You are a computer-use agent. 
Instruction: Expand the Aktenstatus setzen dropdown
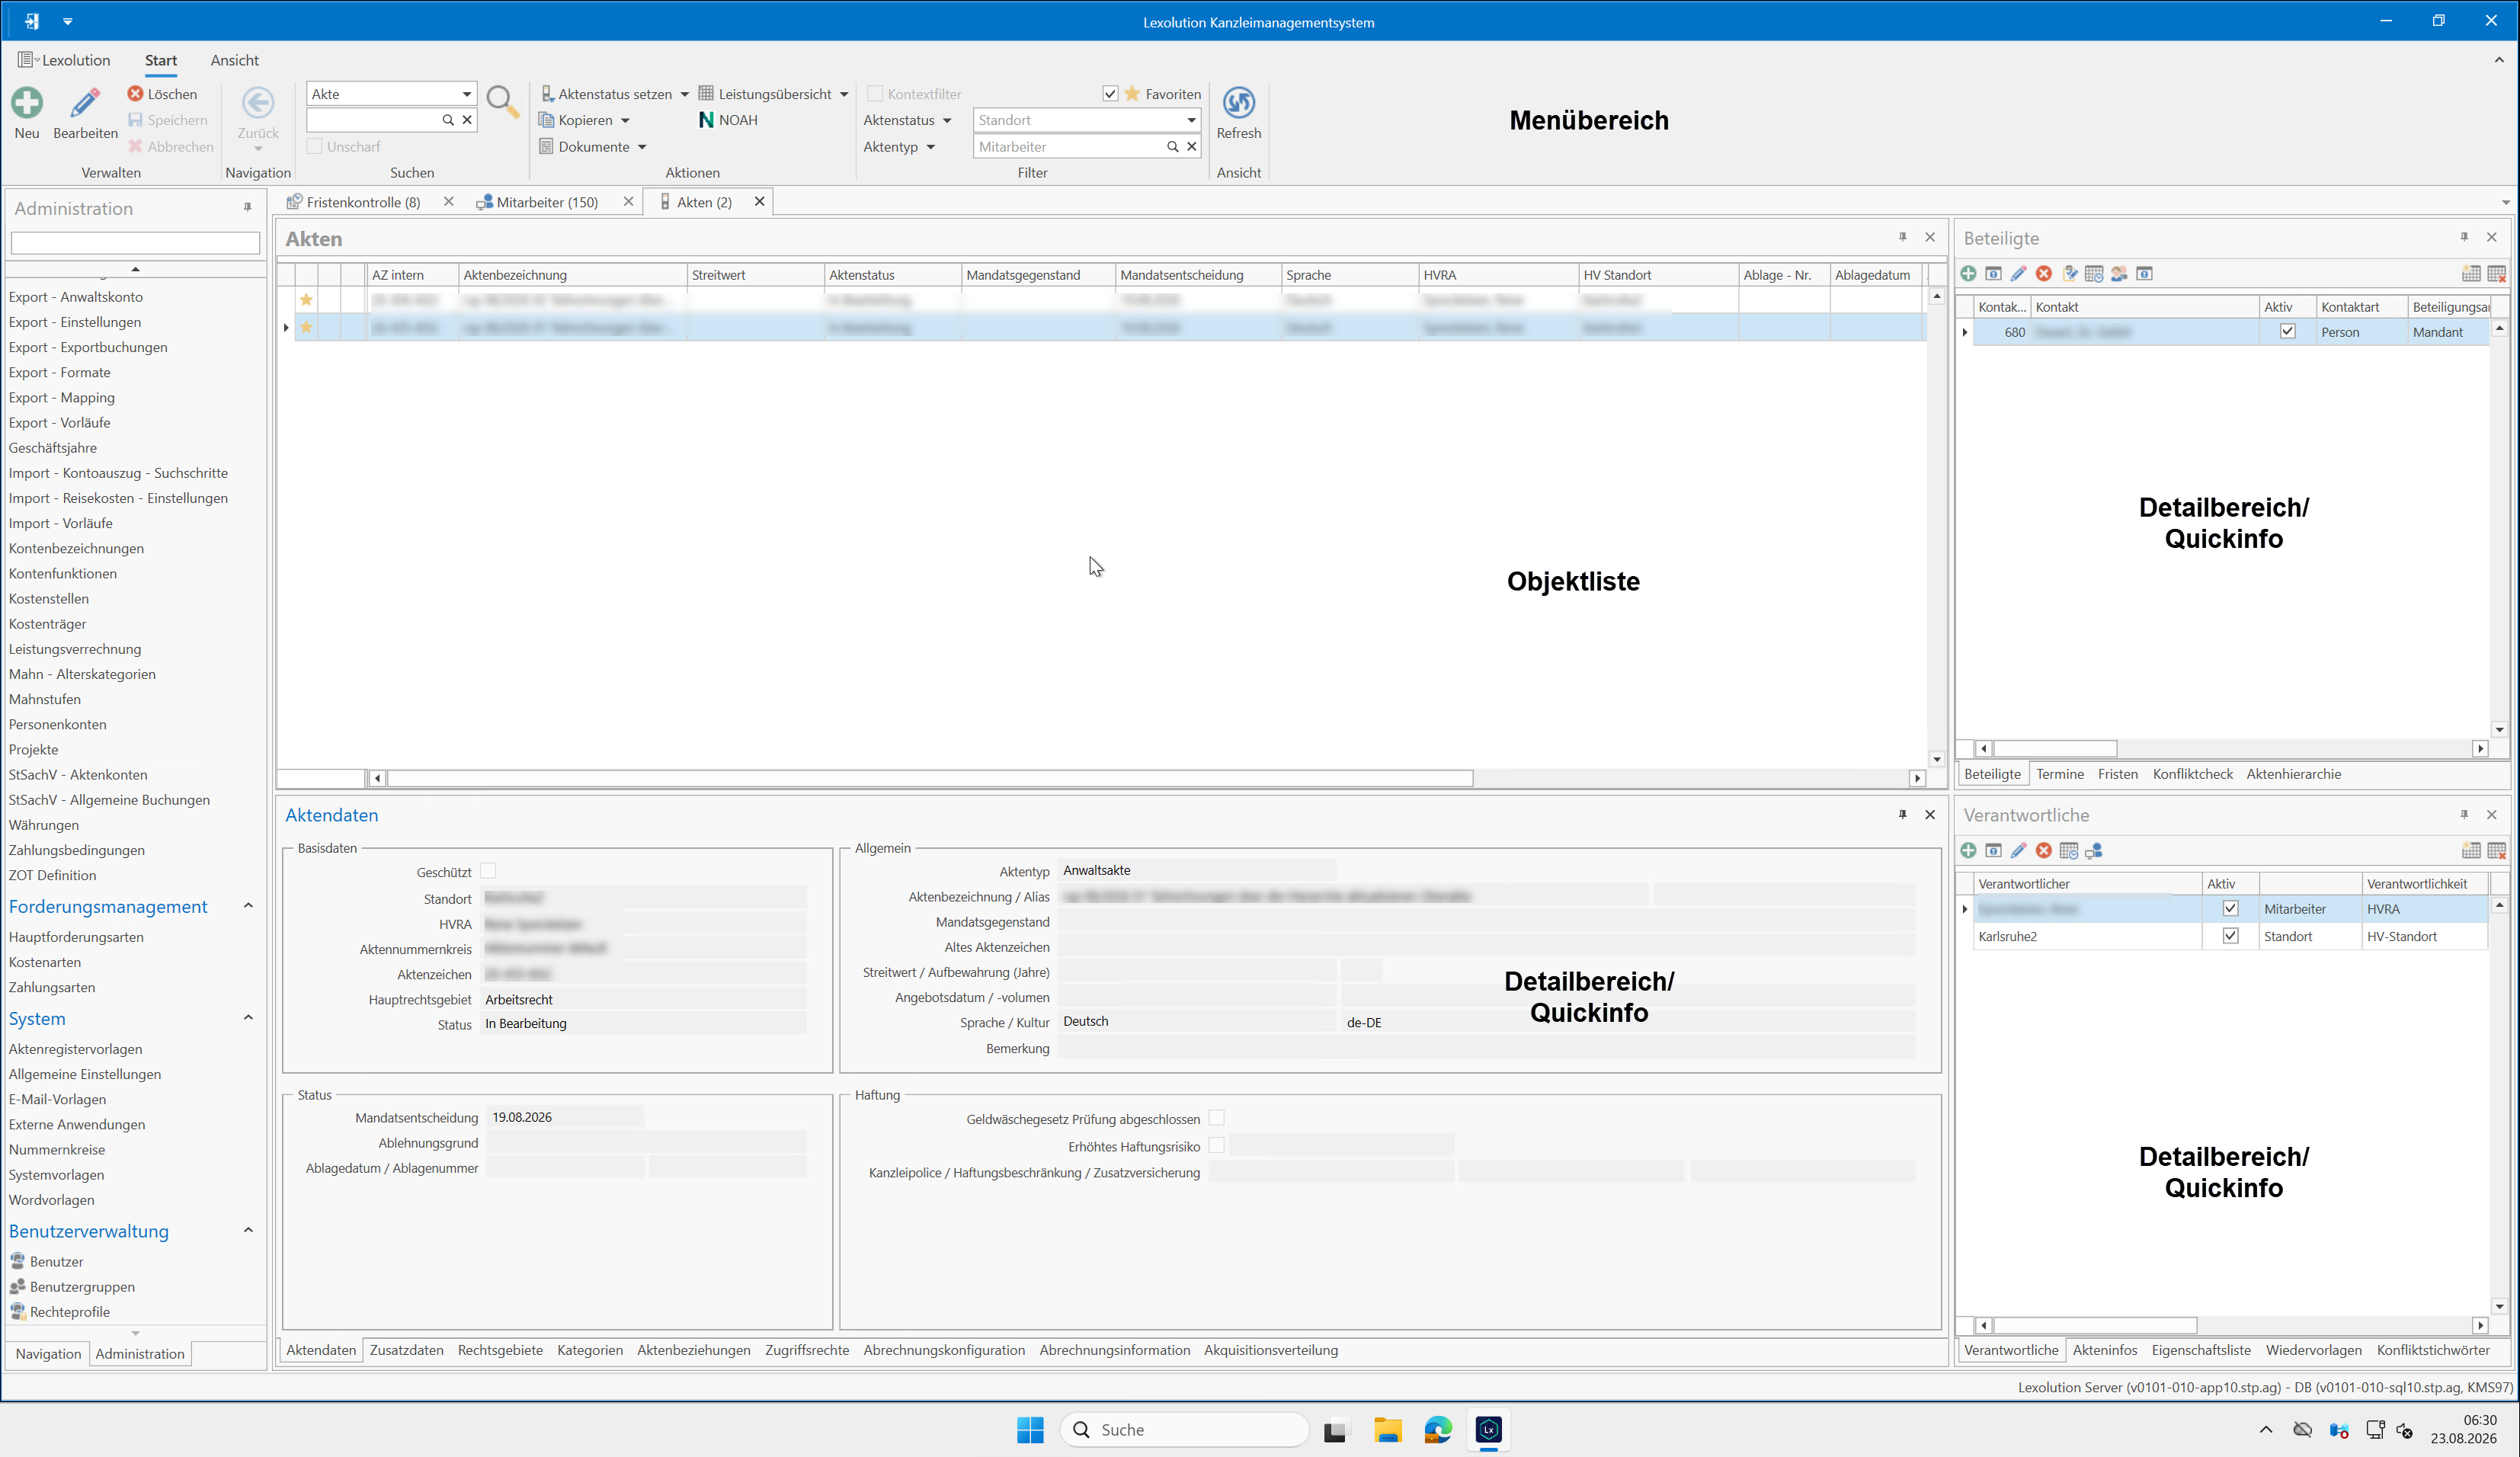pos(684,94)
